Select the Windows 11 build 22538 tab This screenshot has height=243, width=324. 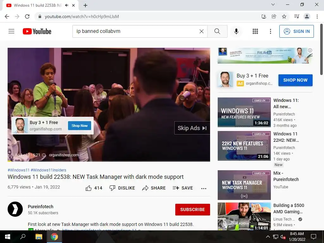point(38,5)
